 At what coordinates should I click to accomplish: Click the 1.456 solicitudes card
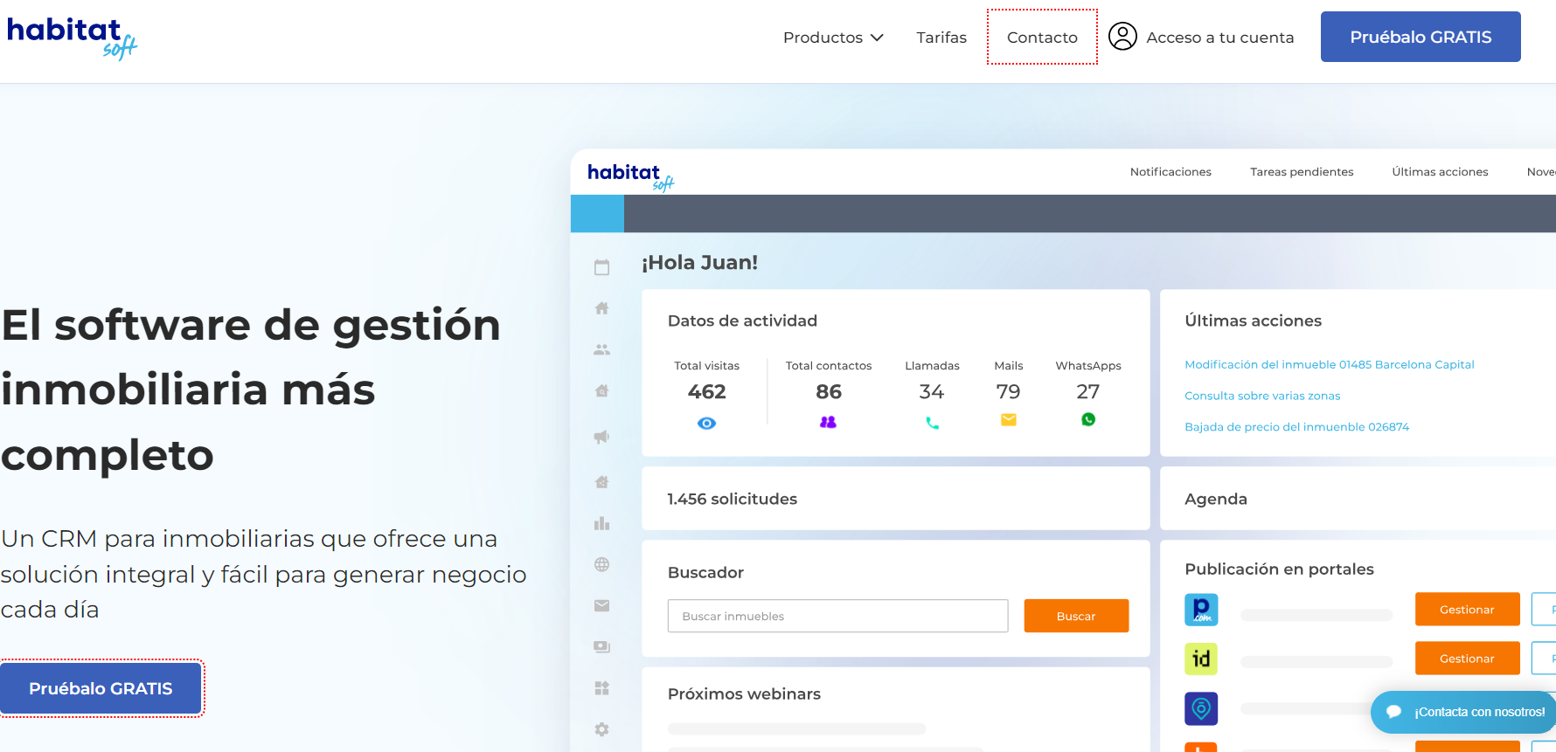coord(896,499)
